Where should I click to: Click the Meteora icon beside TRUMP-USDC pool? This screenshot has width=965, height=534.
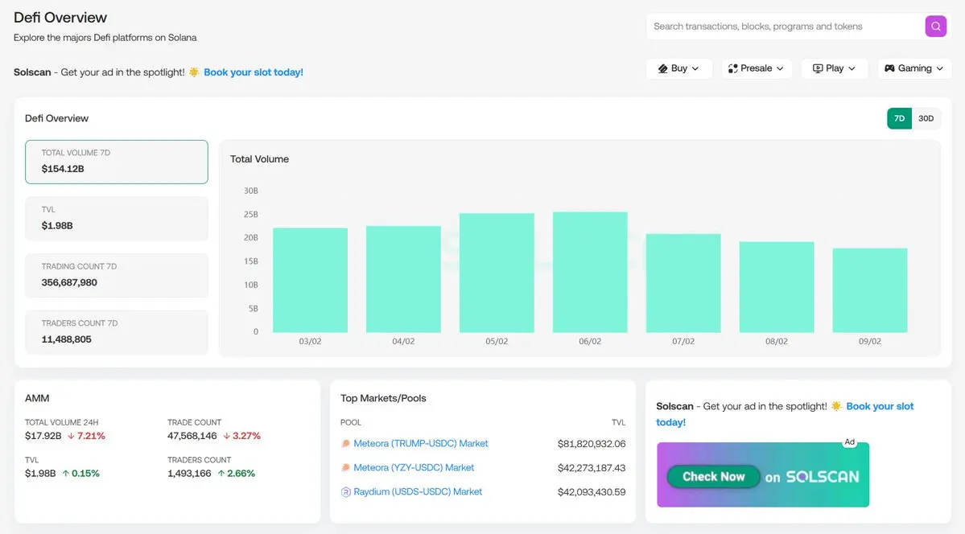[x=346, y=444]
